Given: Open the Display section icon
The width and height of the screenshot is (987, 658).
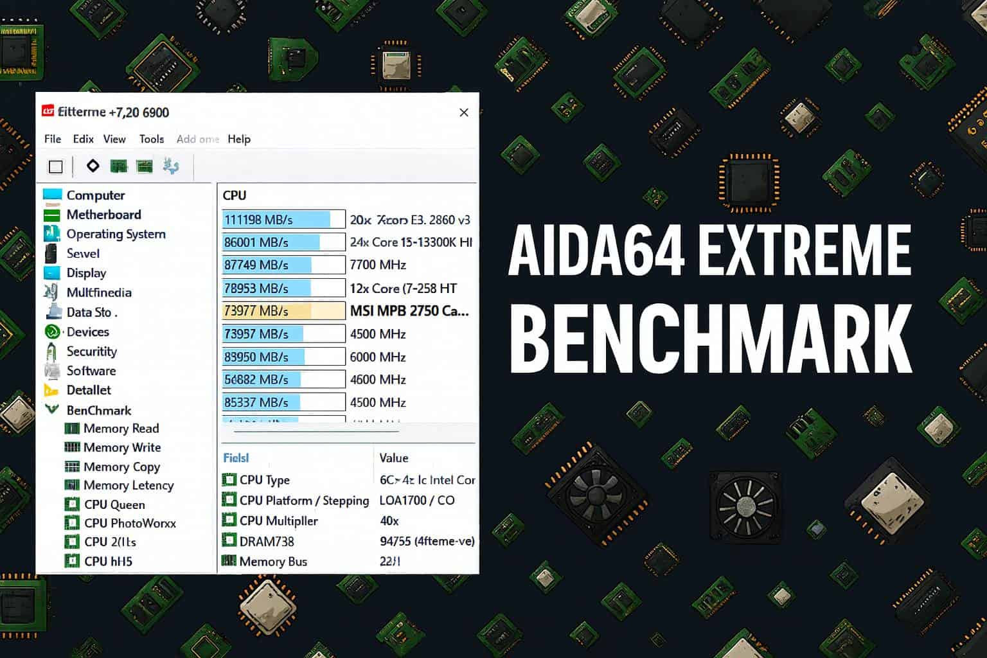Looking at the screenshot, I should (x=51, y=272).
